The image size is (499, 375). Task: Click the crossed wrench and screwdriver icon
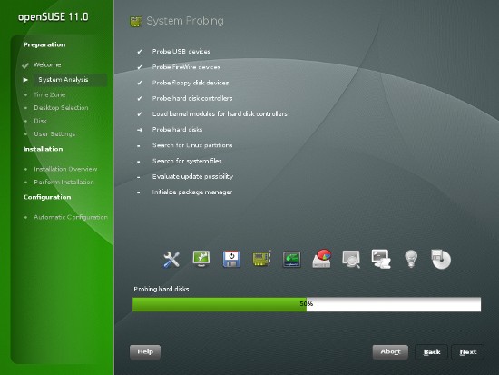[x=171, y=260]
